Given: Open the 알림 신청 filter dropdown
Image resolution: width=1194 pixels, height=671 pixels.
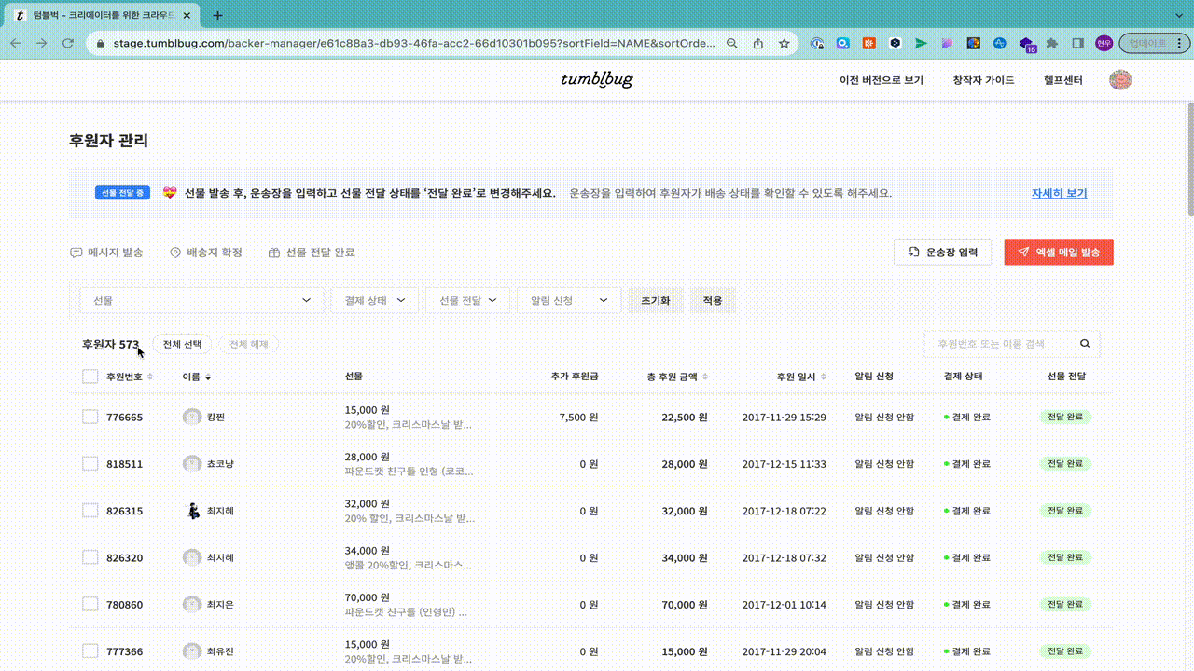Looking at the screenshot, I should coord(569,300).
